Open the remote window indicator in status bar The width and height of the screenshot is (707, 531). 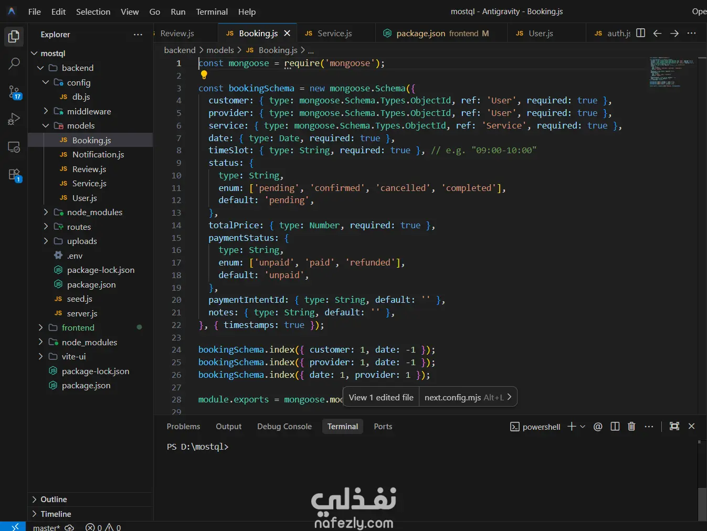(x=13, y=527)
